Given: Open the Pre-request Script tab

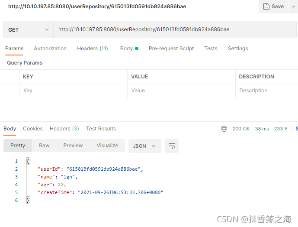Looking at the screenshot, I should coord(171,49).
